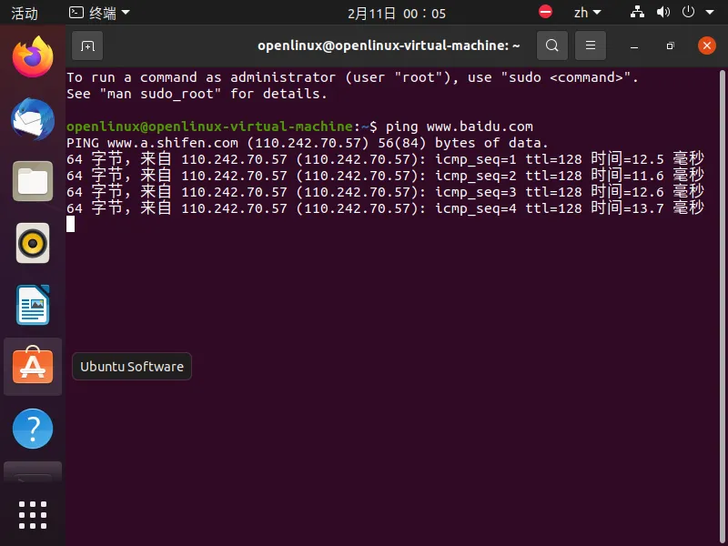The image size is (728, 546).
Task: Click the icmp_seq=4 ping reply line
Action: click(x=385, y=207)
